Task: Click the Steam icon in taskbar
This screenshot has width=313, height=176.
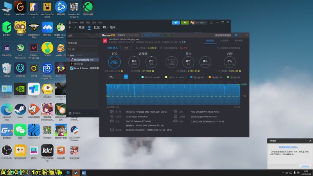Action: [76, 172]
